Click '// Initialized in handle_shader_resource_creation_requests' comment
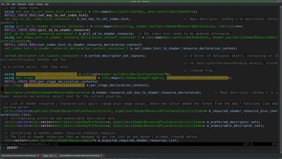The width and height of the screenshot is (282, 159). (x=61, y=133)
